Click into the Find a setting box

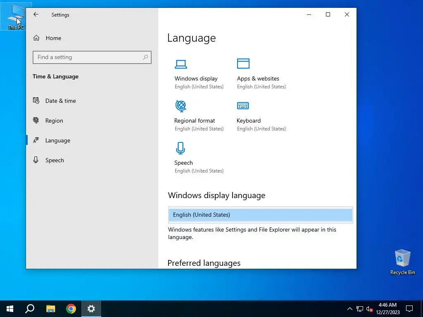point(92,57)
